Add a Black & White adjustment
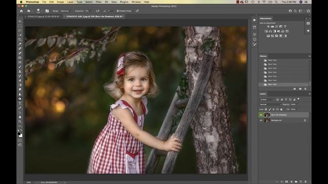328x184 pixels. click(x=275, y=31)
